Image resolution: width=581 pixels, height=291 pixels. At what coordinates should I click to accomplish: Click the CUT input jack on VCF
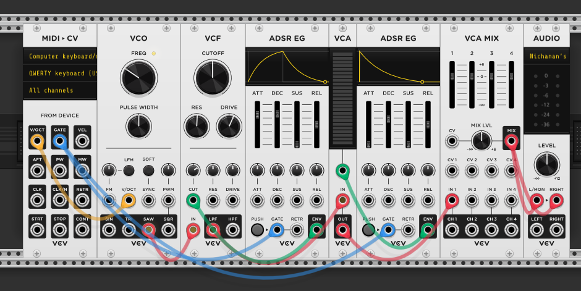[193, 200]
